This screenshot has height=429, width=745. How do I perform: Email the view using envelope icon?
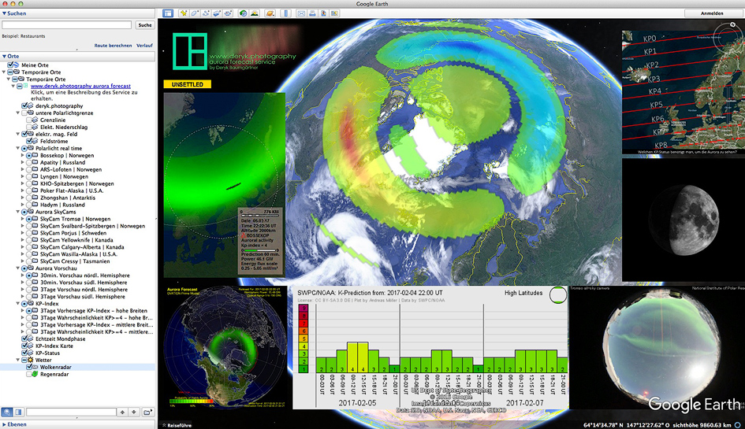(300, 13)
